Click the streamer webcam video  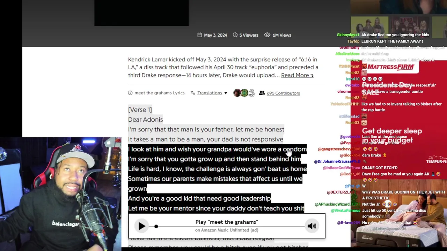tap(60, 193)
